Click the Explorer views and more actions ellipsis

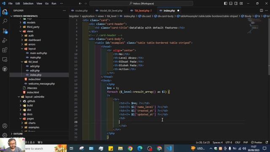[x=64, y=11]
